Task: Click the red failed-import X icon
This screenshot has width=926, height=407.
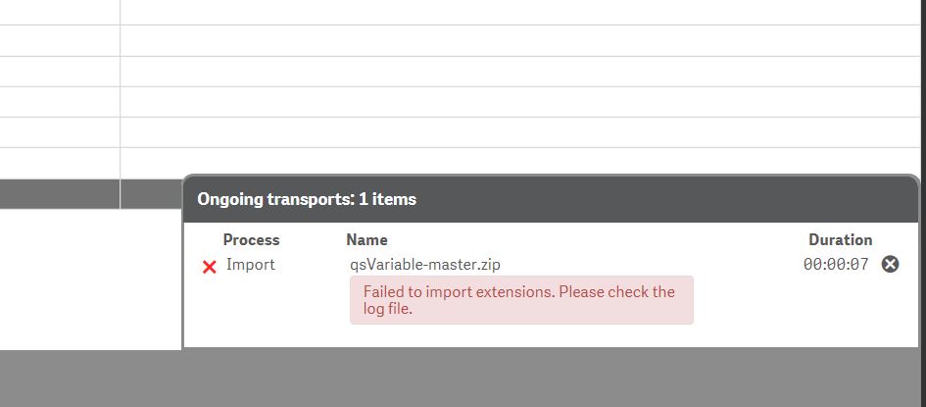Action: [209, 267]
